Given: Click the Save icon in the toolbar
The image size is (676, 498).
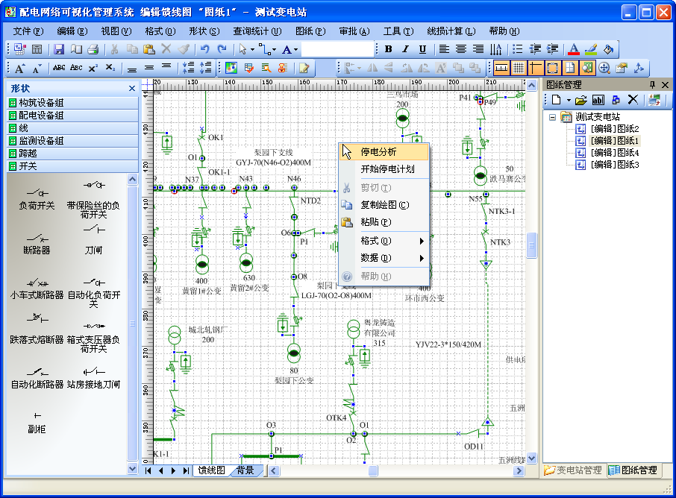Looking at the screenshot, I should (59, 49).
